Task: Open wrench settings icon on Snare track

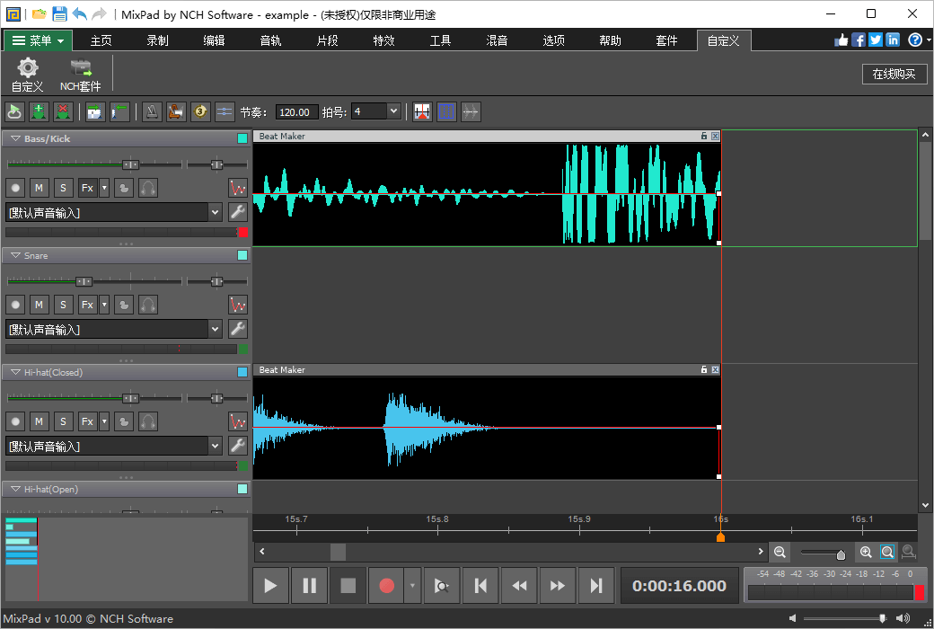Action: coord(238,329)
